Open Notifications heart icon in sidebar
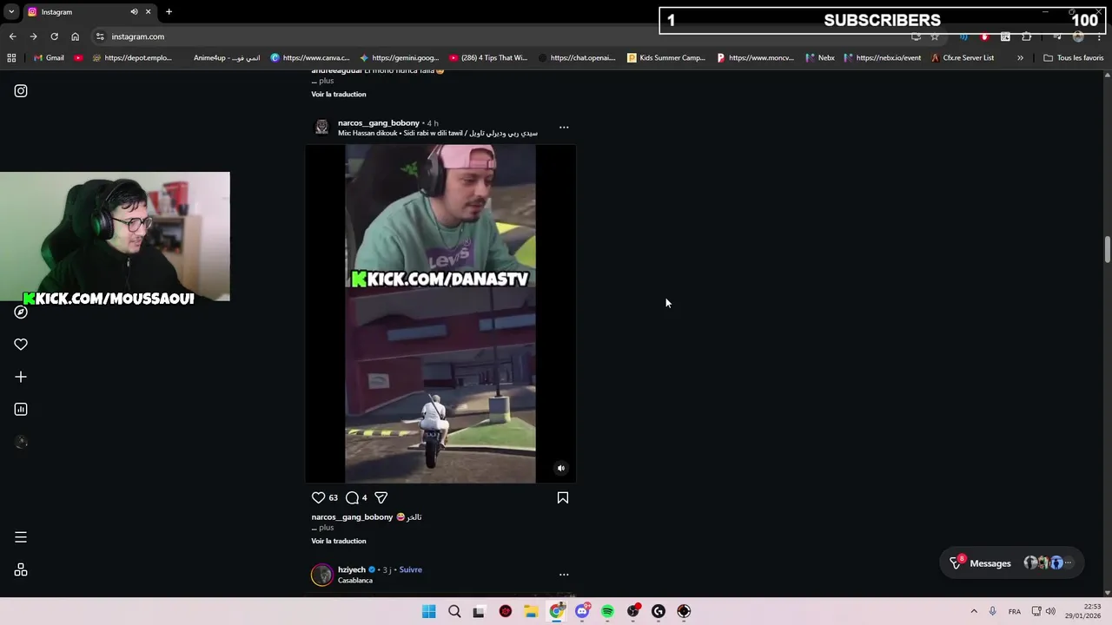The width and height of the screenshot is (1112, 625). [21, 345]
